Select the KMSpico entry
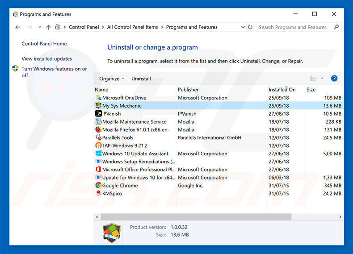The width and height of the screenshot is (353, 254). coord(219,193)
